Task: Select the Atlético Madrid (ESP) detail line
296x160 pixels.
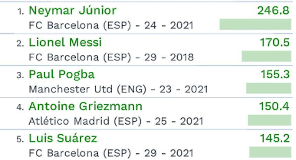Action: click(116, 121)
